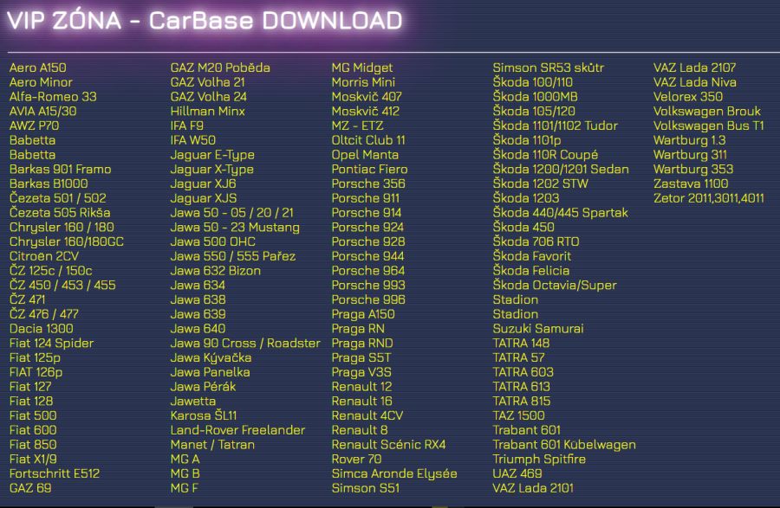Select Velorex 350 link

point(688,96)
